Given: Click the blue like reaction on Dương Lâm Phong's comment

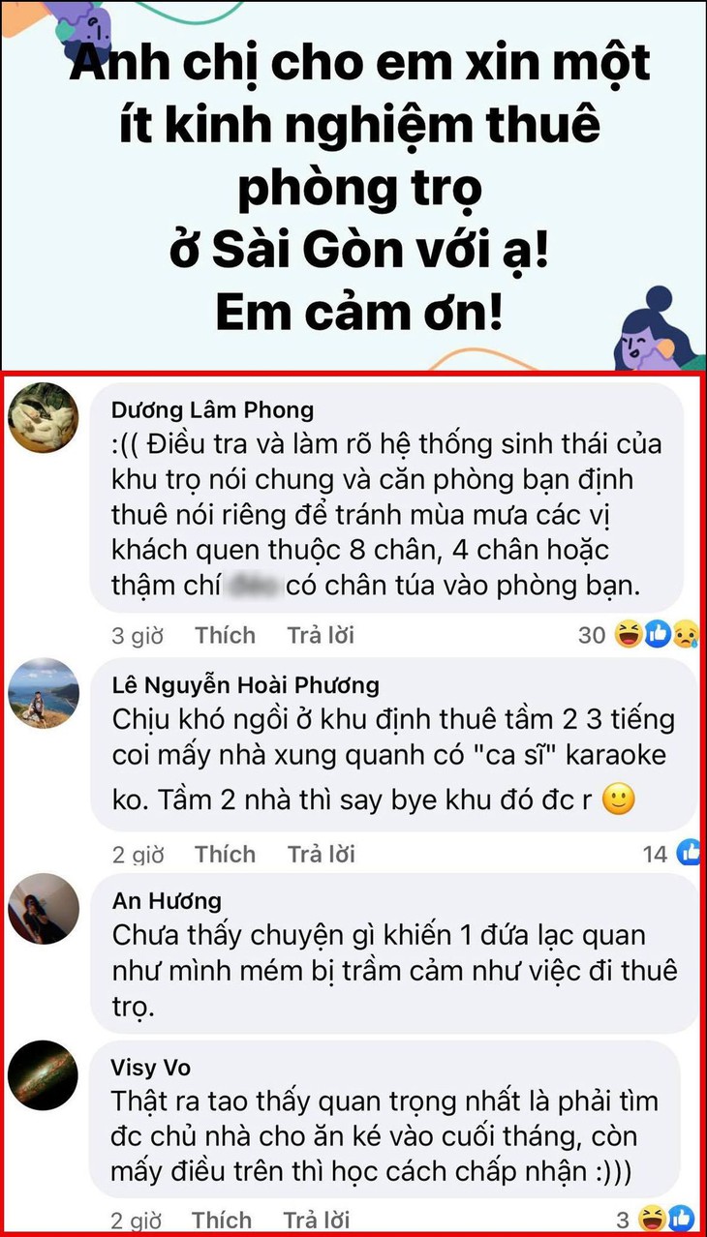Looking at the screenshot, I should [657, 635].
